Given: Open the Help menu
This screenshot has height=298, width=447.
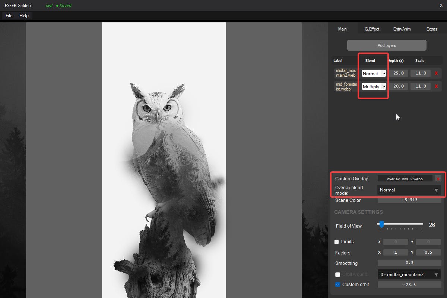Looking at the screenshot, I should [24, 16].
